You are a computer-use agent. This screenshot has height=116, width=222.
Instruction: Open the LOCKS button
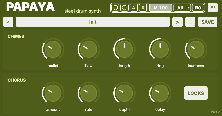[x=196, y=93]
